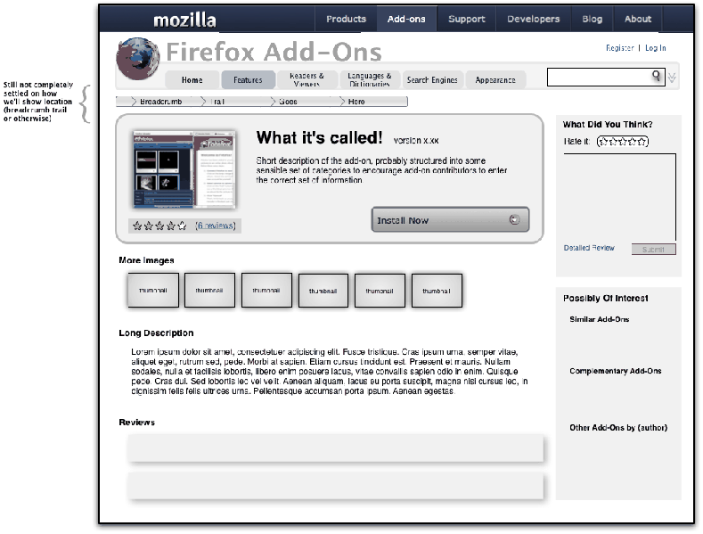
Task: Open the sixth thumbnail under More Images
Action: 437,291
